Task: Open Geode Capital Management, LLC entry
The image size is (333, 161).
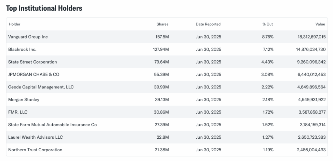Action: coord(41,87)
